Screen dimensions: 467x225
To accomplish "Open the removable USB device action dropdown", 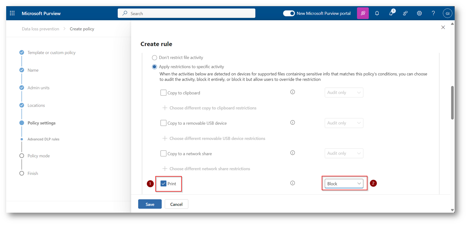I will 343,123.
